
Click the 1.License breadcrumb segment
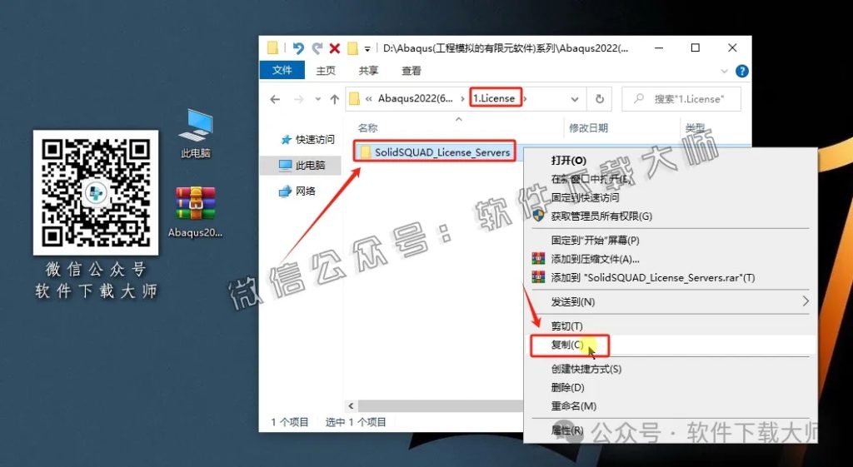(x=494, y=98)
